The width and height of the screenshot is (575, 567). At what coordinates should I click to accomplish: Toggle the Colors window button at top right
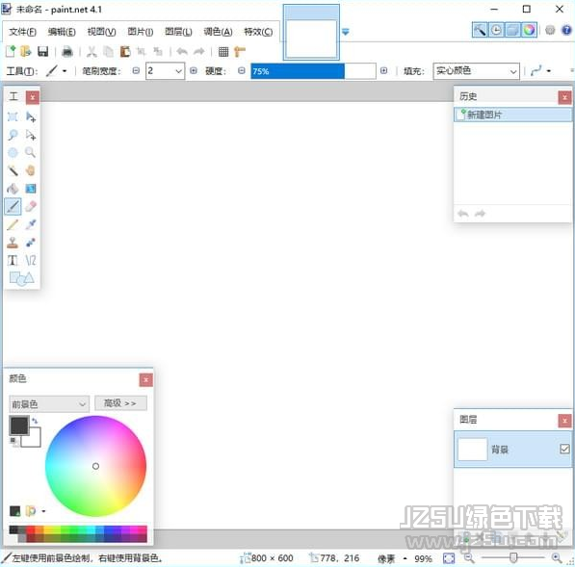point(529,30)
